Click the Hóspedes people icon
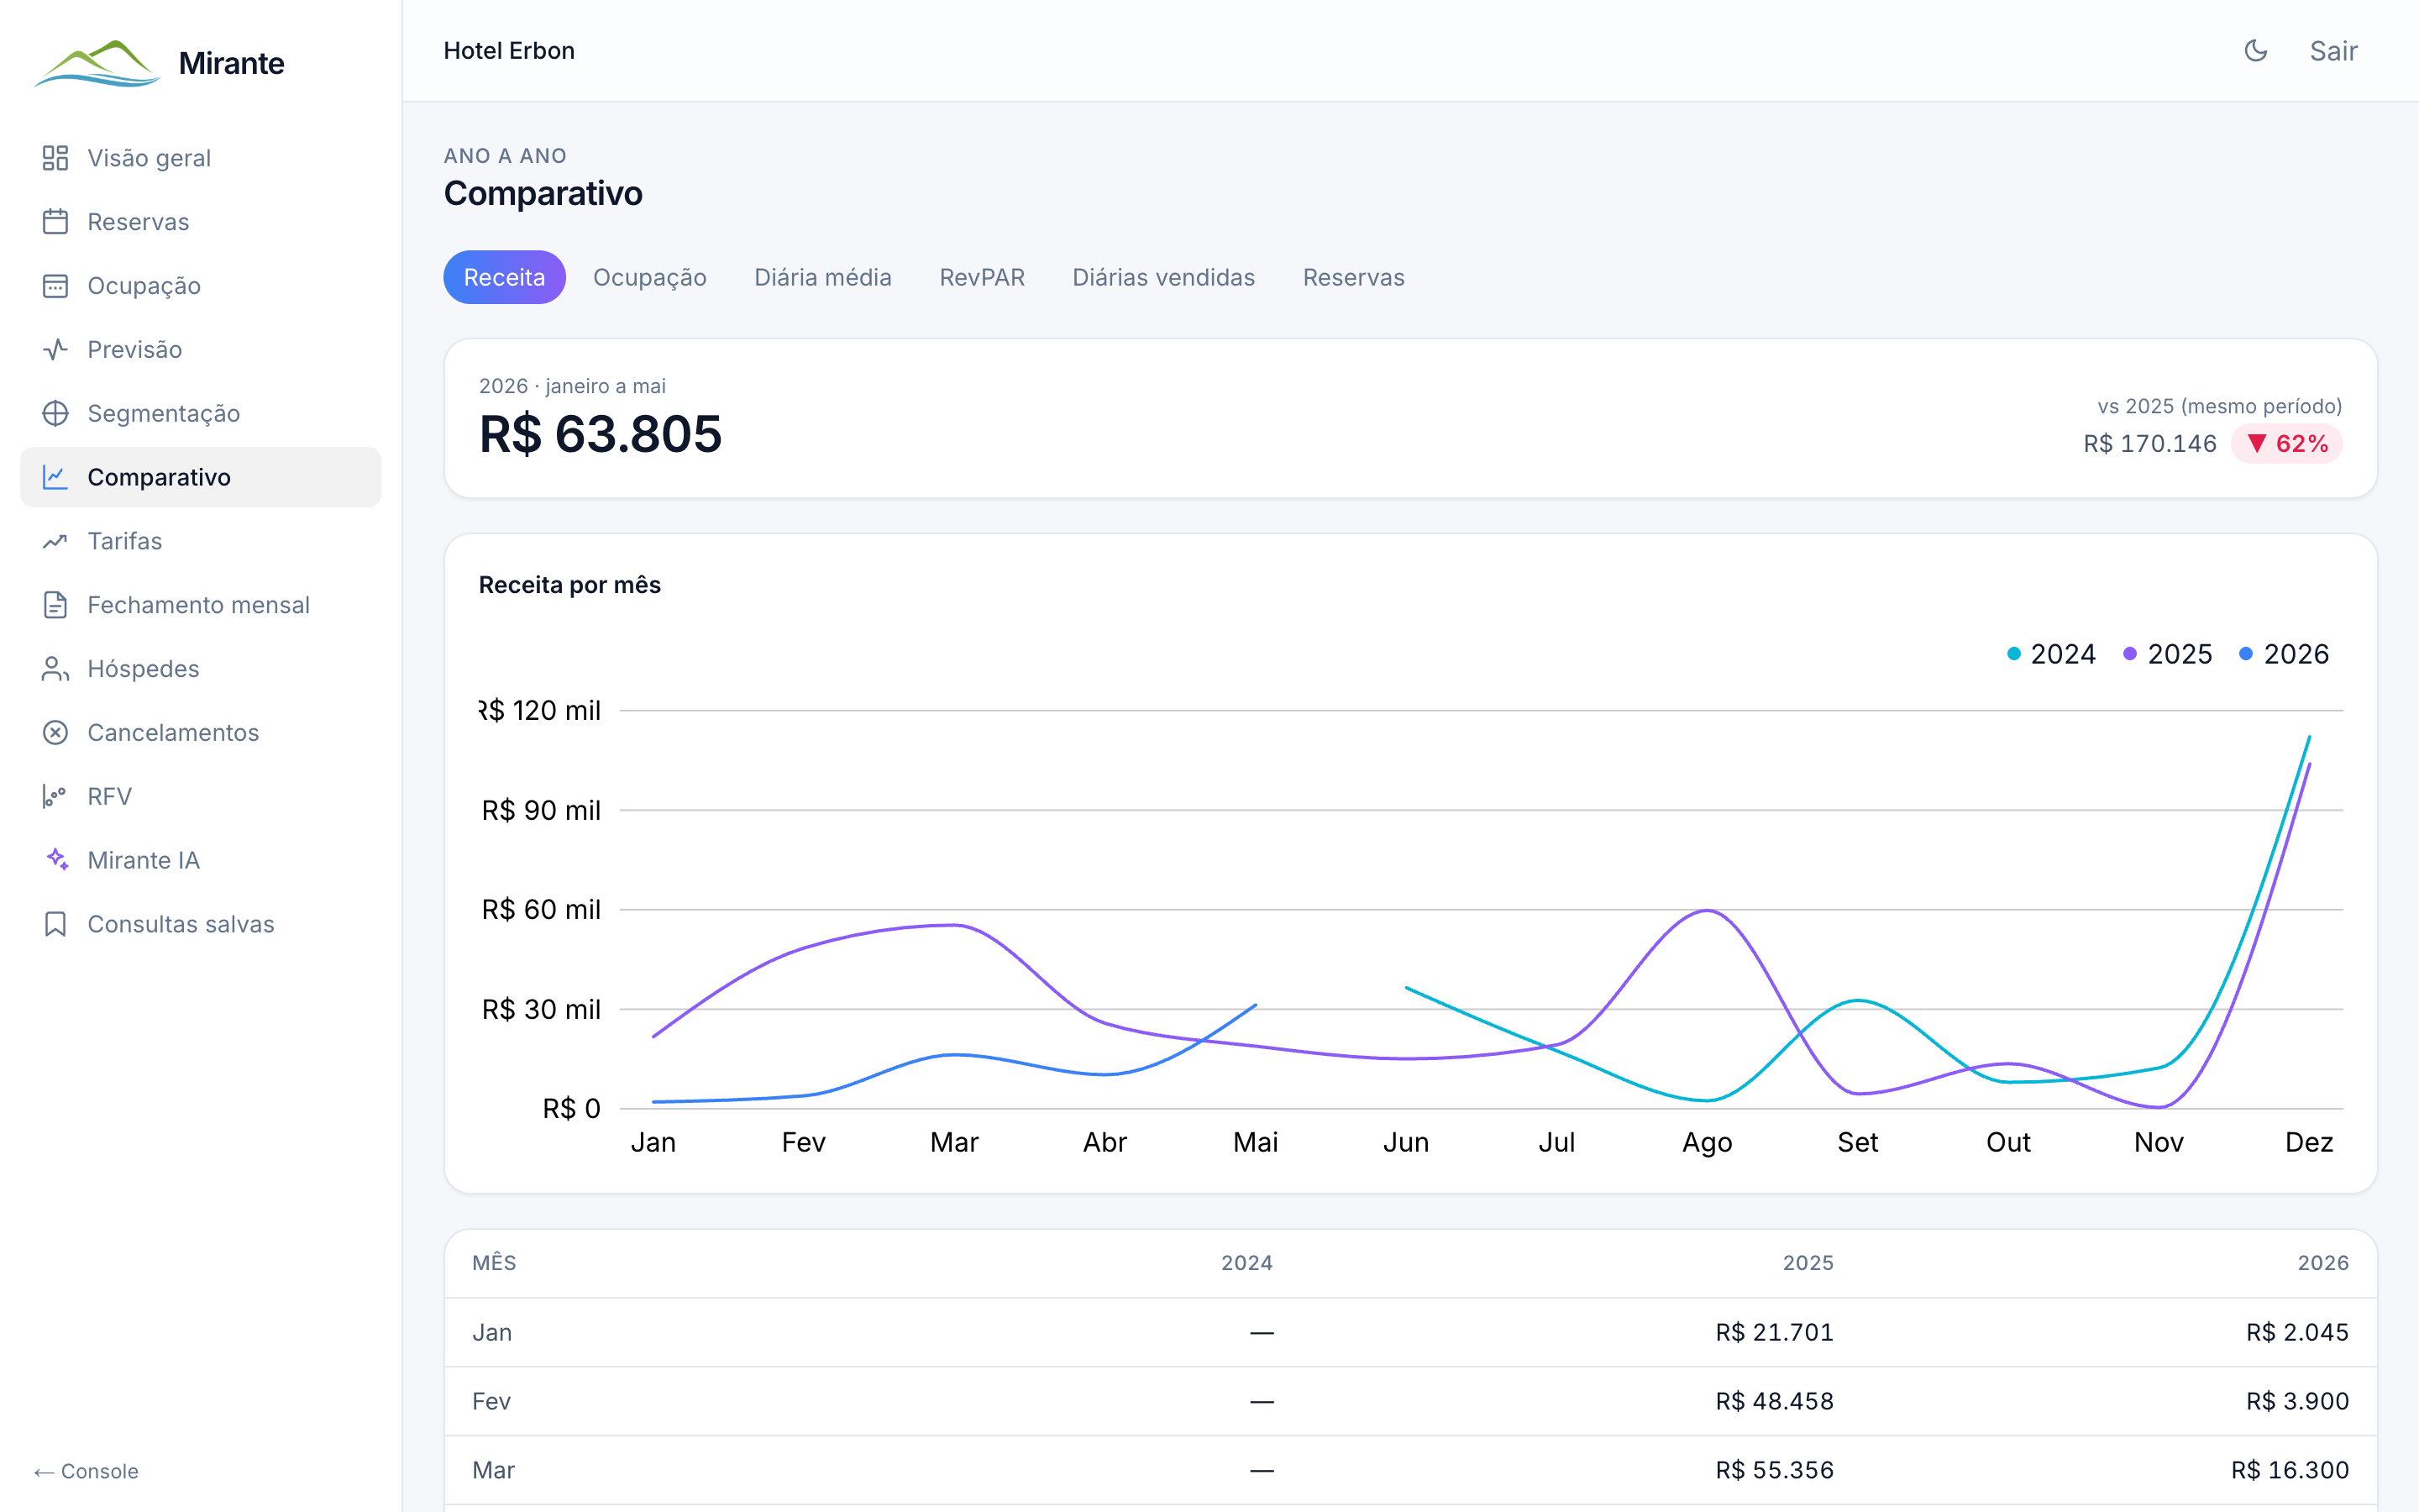2419x1512 pixels. point(55,669)
